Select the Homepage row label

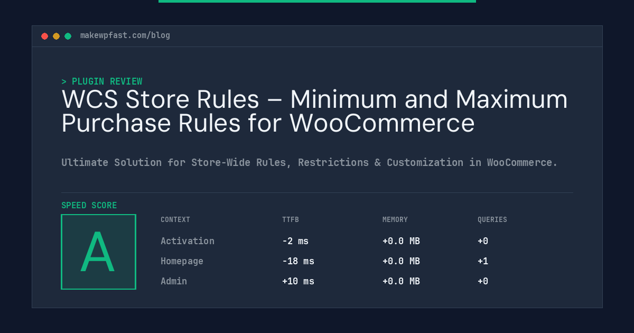click(182, 261)
